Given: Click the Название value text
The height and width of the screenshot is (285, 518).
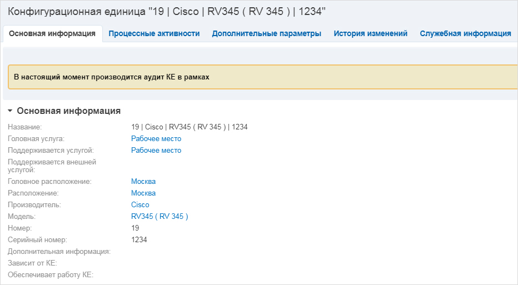Looking at the screenshot, I should click(x=190, y=127).
